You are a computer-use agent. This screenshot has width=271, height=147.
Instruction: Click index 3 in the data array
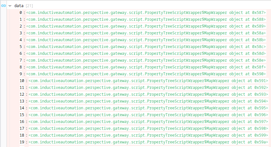coord(21,33)
